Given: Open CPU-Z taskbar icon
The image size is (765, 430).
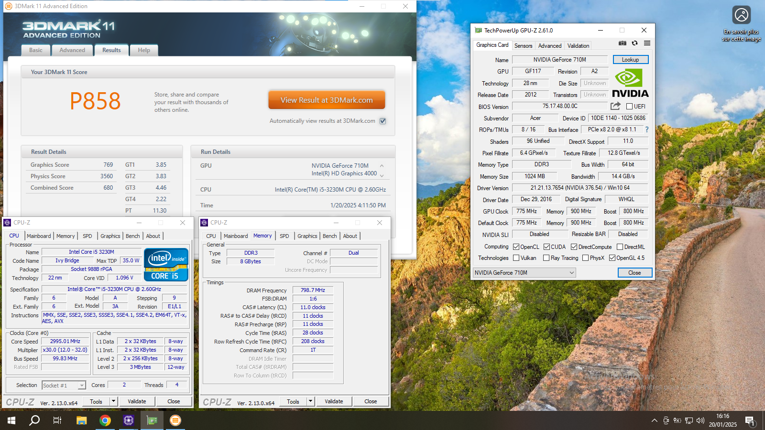Looking at the screenshot, I should (129, 420).
